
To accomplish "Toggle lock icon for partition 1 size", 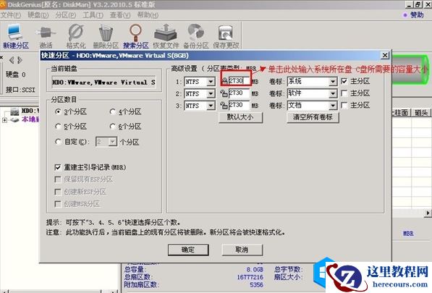I will (224, 81).
